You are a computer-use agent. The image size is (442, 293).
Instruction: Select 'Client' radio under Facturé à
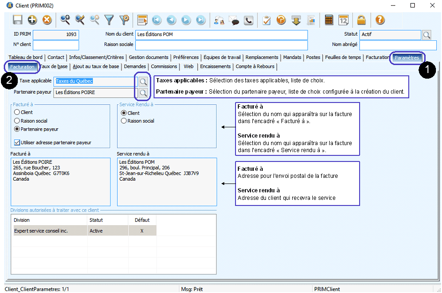17,112
